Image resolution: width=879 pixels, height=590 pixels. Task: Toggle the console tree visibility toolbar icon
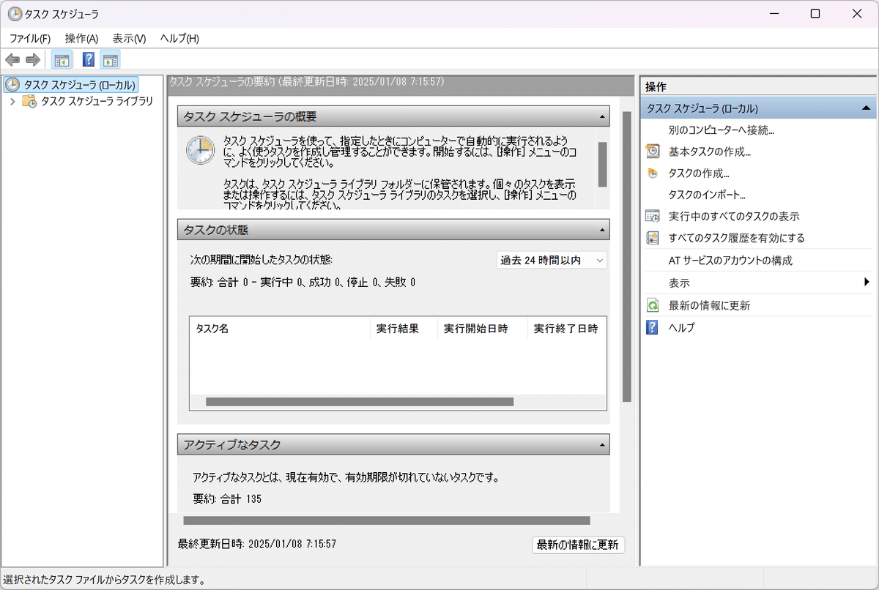(x=62, y=59)
